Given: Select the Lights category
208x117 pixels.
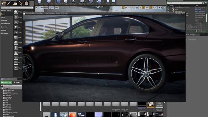Looking at the screenshot, I should click(x=3, y=17).
